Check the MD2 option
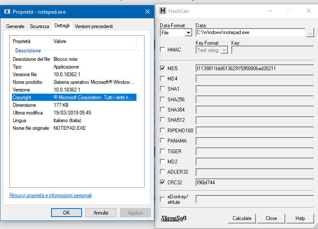318x229 pixels. 162,161
